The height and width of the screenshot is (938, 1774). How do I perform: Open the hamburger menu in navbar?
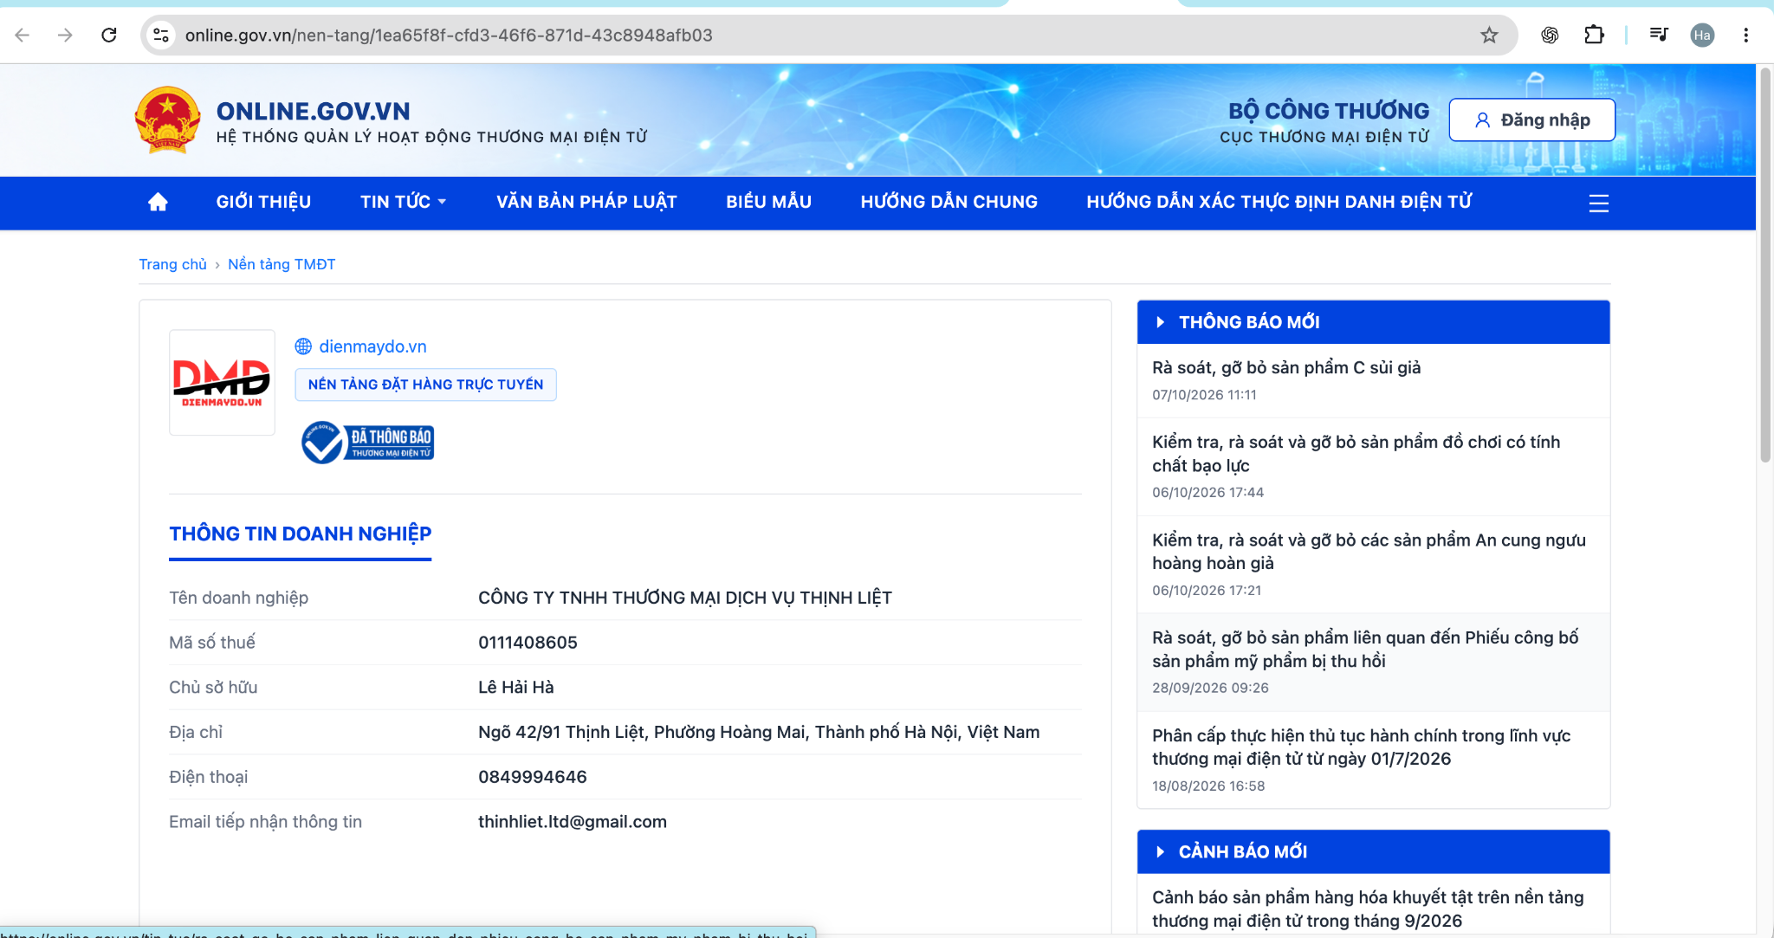1599,203
